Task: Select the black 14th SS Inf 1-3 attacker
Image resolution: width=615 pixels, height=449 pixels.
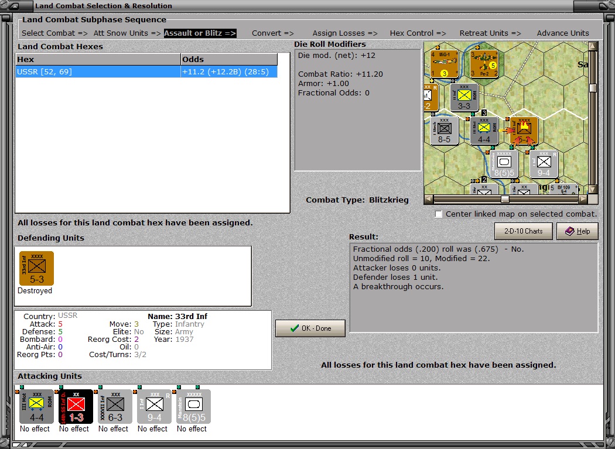Action: coord(76,406)
